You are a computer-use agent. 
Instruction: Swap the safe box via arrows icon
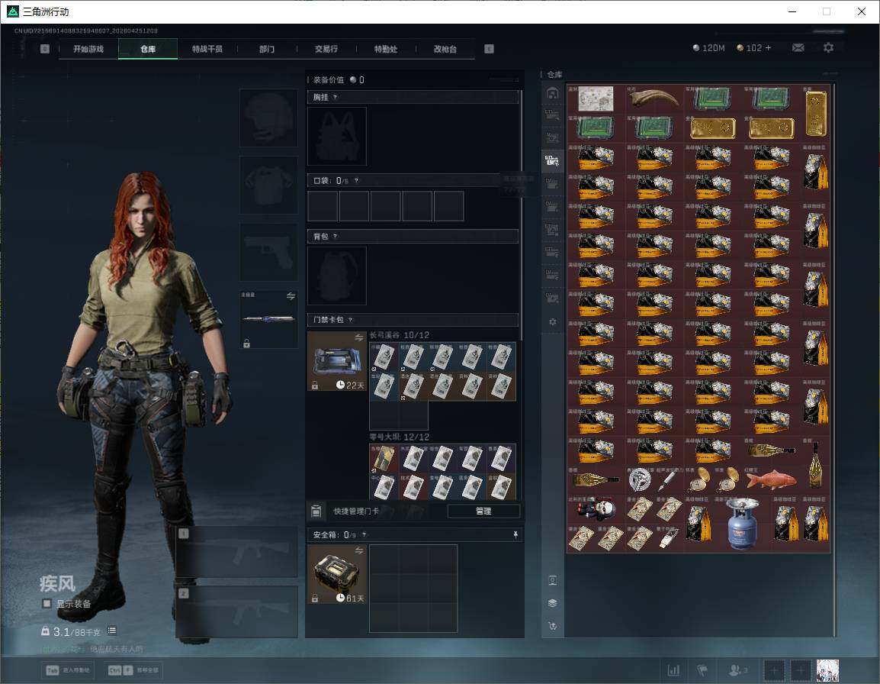358,551
